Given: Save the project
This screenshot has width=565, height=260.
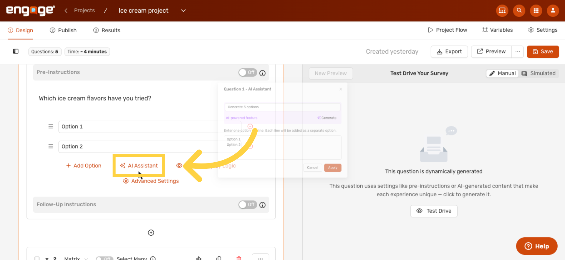Looking at the screenshot, I should point(543,52).
